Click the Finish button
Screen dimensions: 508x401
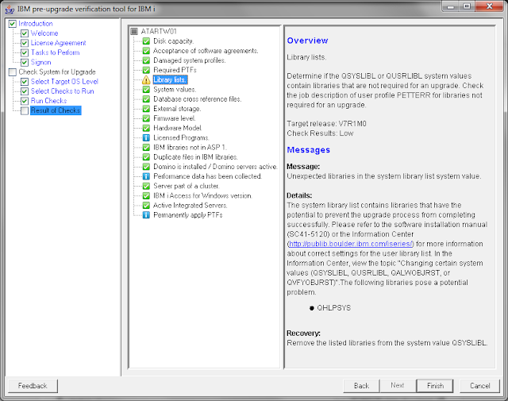pos(435,386)
